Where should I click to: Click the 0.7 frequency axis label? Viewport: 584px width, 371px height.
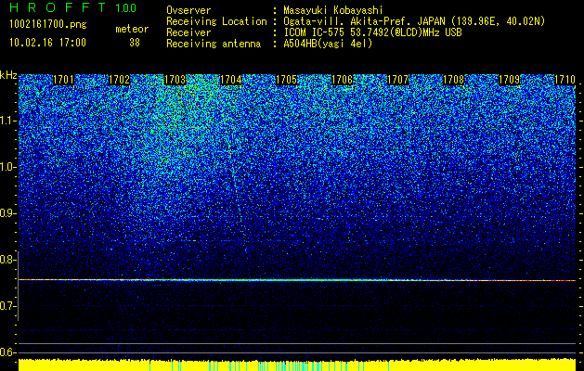[x=7, y=306]
